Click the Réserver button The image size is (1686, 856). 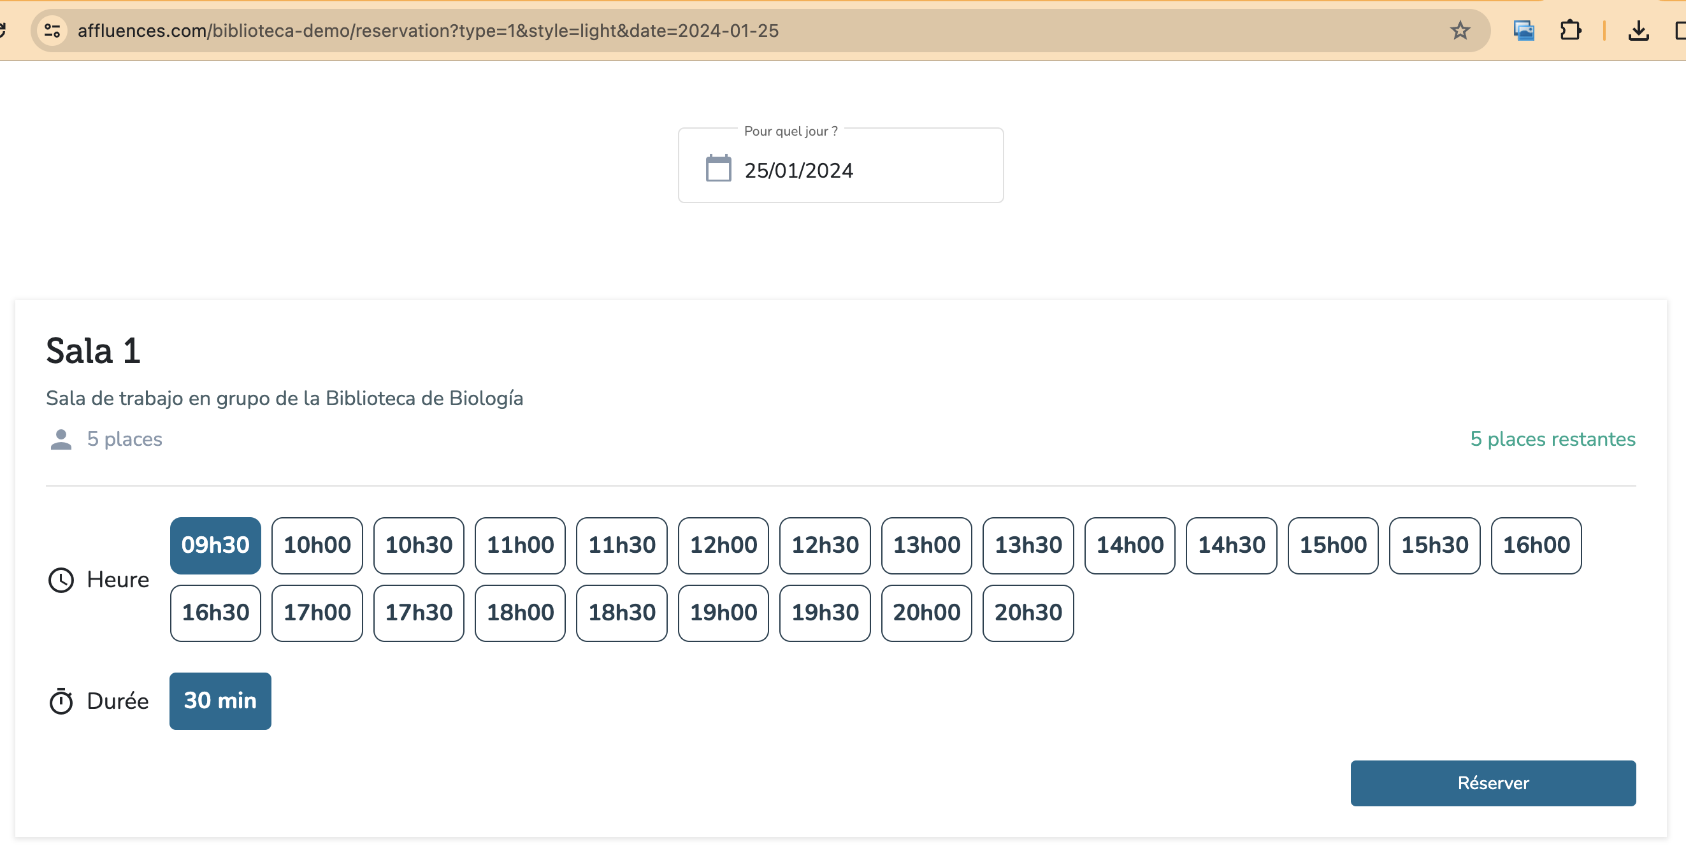tap(1493, 783)
